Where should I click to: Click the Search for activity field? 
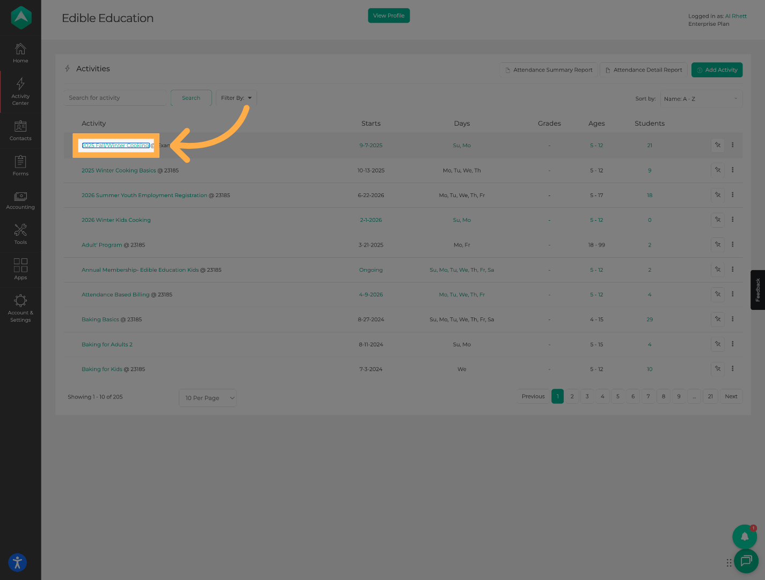(x=115, y=98)
